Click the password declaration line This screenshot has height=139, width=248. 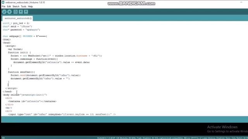[x=21, y=30]
